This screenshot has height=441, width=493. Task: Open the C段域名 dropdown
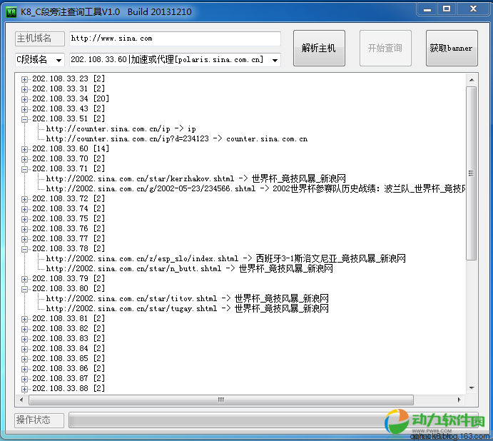[58, 60]
